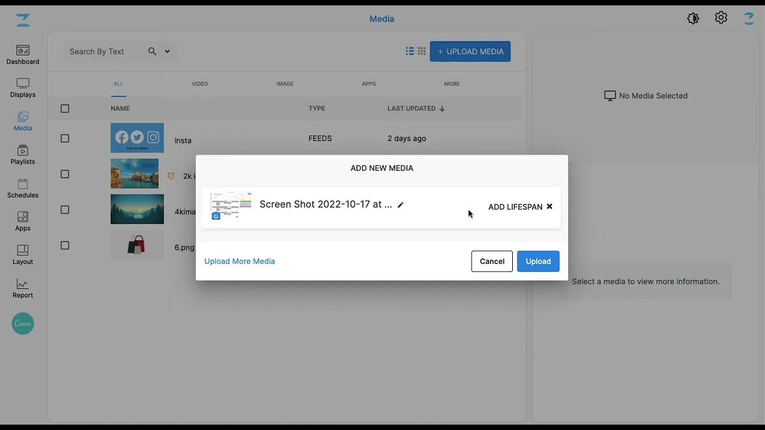Click the insta social feeds thumbnail
765x430 pixels.
[137, 138]
